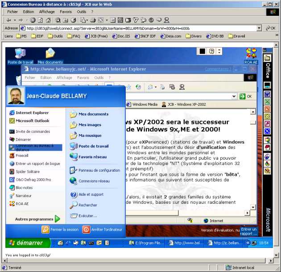
Task: Open the Deja.com link in Liens bar
Action: tap(171, 36)
